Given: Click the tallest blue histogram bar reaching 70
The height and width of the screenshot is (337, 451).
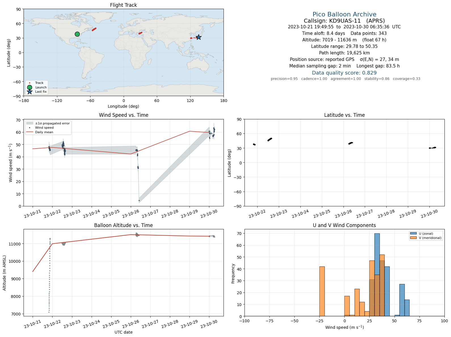Looking at the screenshot, I should [377, 275].
